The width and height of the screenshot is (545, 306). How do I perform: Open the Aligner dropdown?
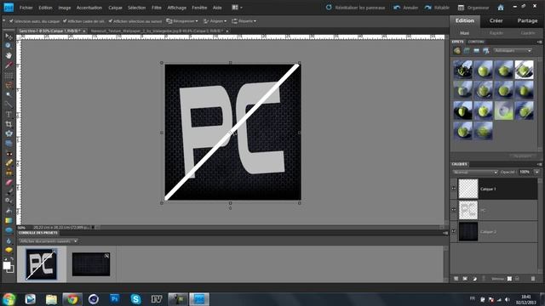pos(215,21)
